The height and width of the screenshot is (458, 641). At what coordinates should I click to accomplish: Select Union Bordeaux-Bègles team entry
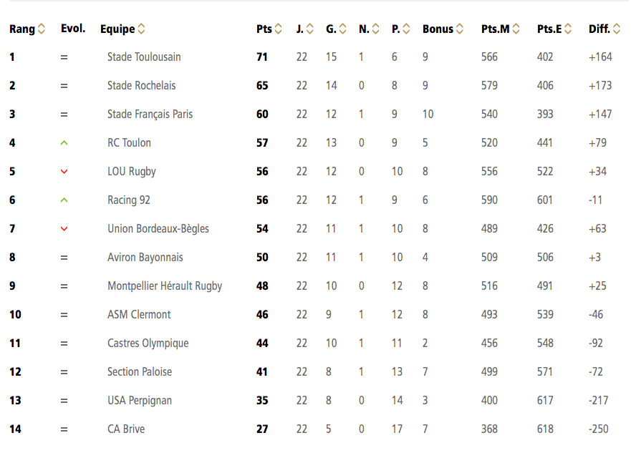pos(158,229)
